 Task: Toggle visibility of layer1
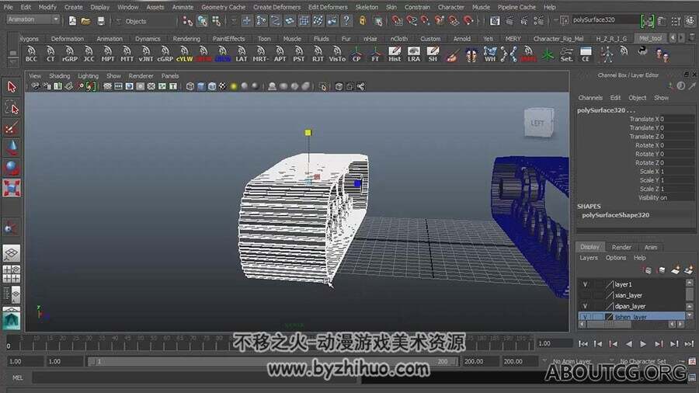pyautogui.click(x=585, y=284)
